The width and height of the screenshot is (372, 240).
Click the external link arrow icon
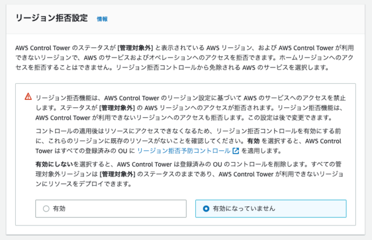pos(235,151)
